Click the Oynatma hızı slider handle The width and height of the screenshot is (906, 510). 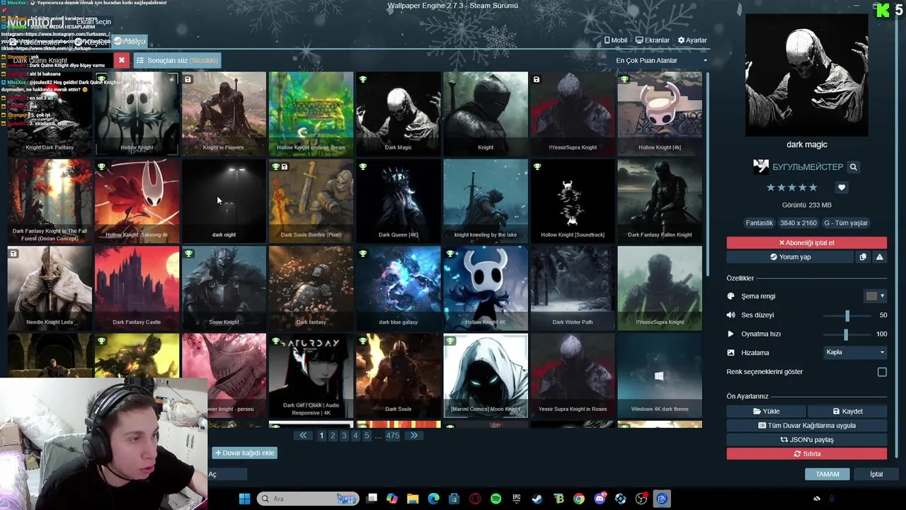tap(846, 334)
